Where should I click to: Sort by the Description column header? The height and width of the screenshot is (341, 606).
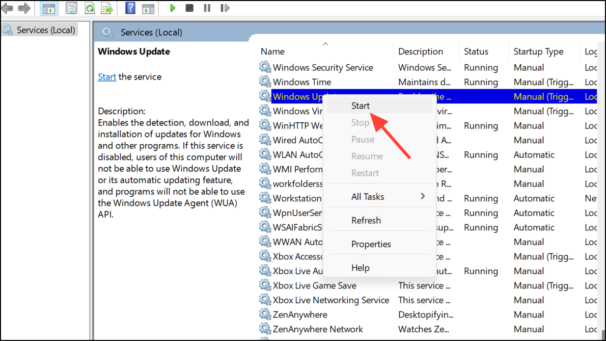[x=426, y=51]
